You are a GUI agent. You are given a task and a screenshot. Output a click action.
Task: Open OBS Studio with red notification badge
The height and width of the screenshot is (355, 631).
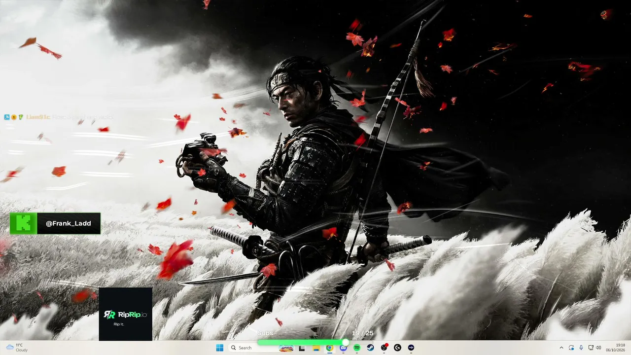pyautogui.click(x=384, y=348)
